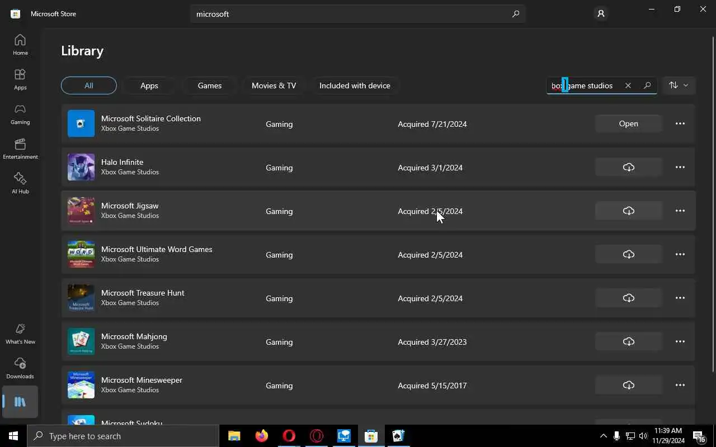Open Firefox from the taskbar
The image size is (716, 447).
point(261,436)
